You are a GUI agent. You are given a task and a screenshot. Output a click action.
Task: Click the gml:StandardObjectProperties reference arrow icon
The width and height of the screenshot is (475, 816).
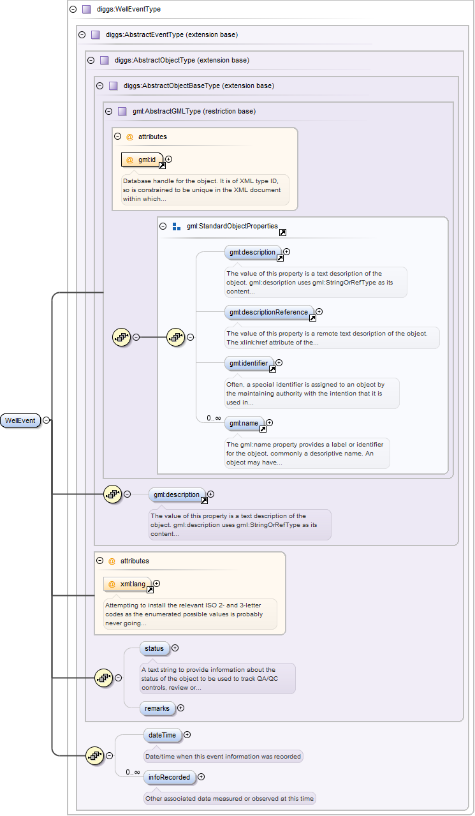click(x=282, y=233)
